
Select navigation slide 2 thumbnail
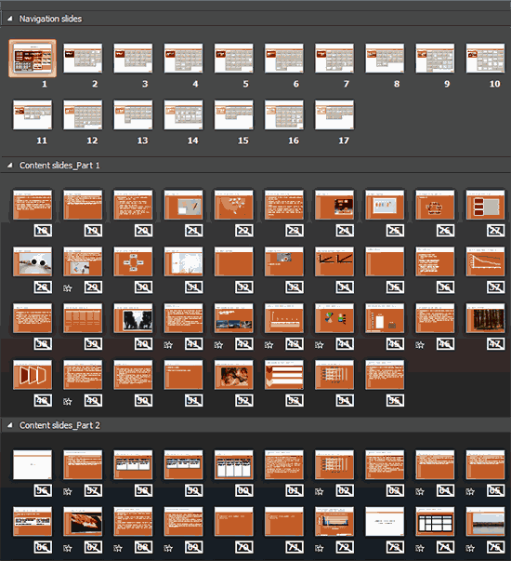click(x=83, y=59)
